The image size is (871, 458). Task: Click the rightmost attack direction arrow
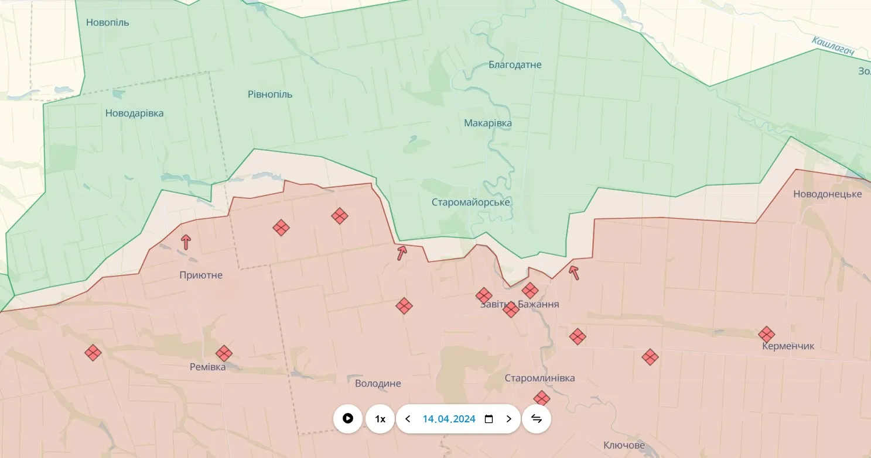574,272
